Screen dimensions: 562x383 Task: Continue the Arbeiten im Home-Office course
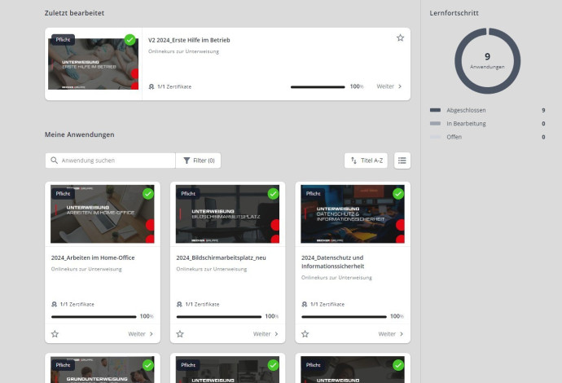(x=140, y=334)
